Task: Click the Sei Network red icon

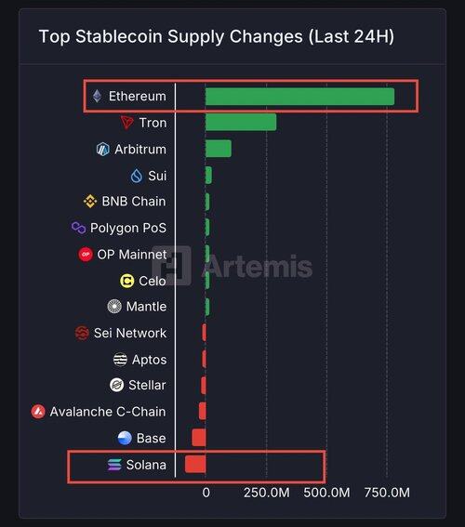Action: tap(82, 333)
